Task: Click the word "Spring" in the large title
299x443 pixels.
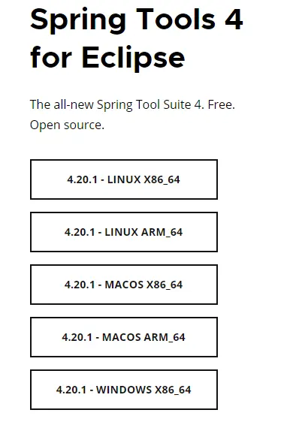Action: click(x=78, y=20)
